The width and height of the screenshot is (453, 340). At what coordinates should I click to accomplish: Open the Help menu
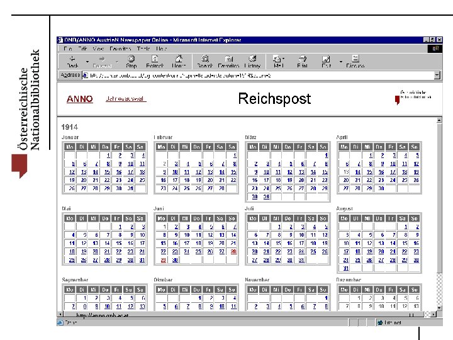tap(162, 48)
